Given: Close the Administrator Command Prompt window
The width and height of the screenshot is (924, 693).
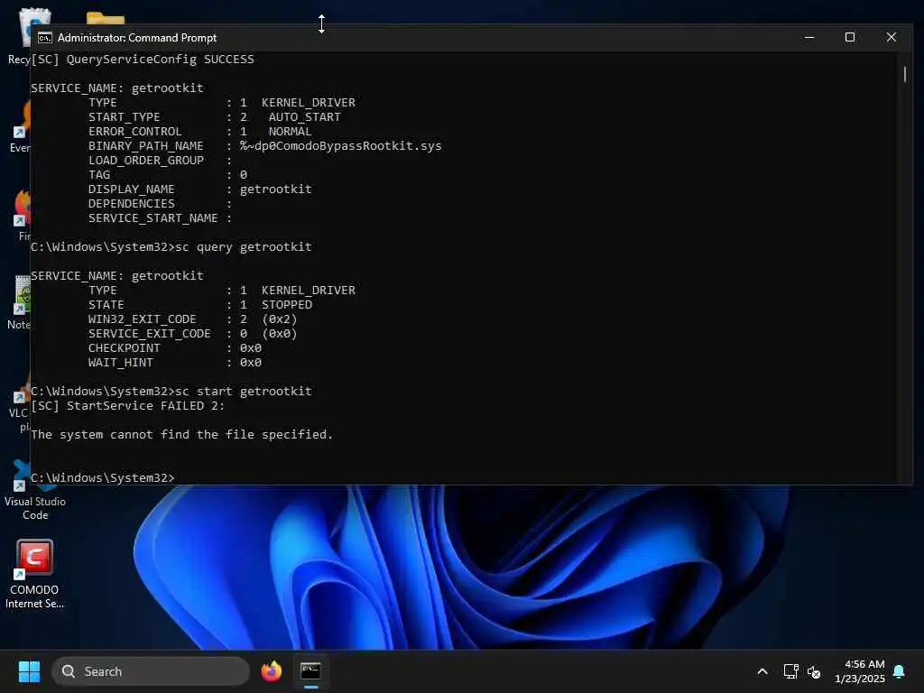Looking at the screenshot, I should [x=891, y=37].
